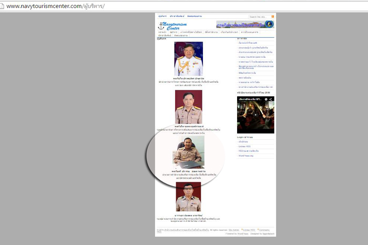Screen dimensions: 368x245
Task: Click the second officer portrait with red background
Action: [188, 107]
